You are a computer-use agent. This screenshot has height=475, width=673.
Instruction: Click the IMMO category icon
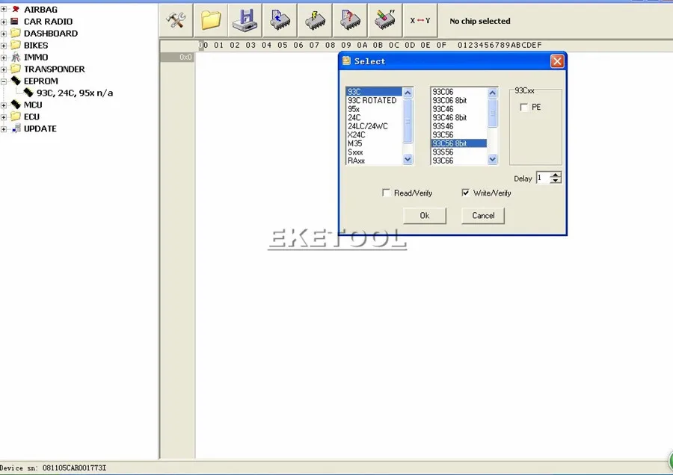pos(16,57)
